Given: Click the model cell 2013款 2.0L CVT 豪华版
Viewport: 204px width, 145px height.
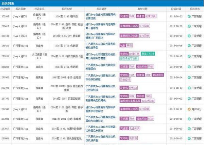Looking at the screenshot, I should pos(67,36).
